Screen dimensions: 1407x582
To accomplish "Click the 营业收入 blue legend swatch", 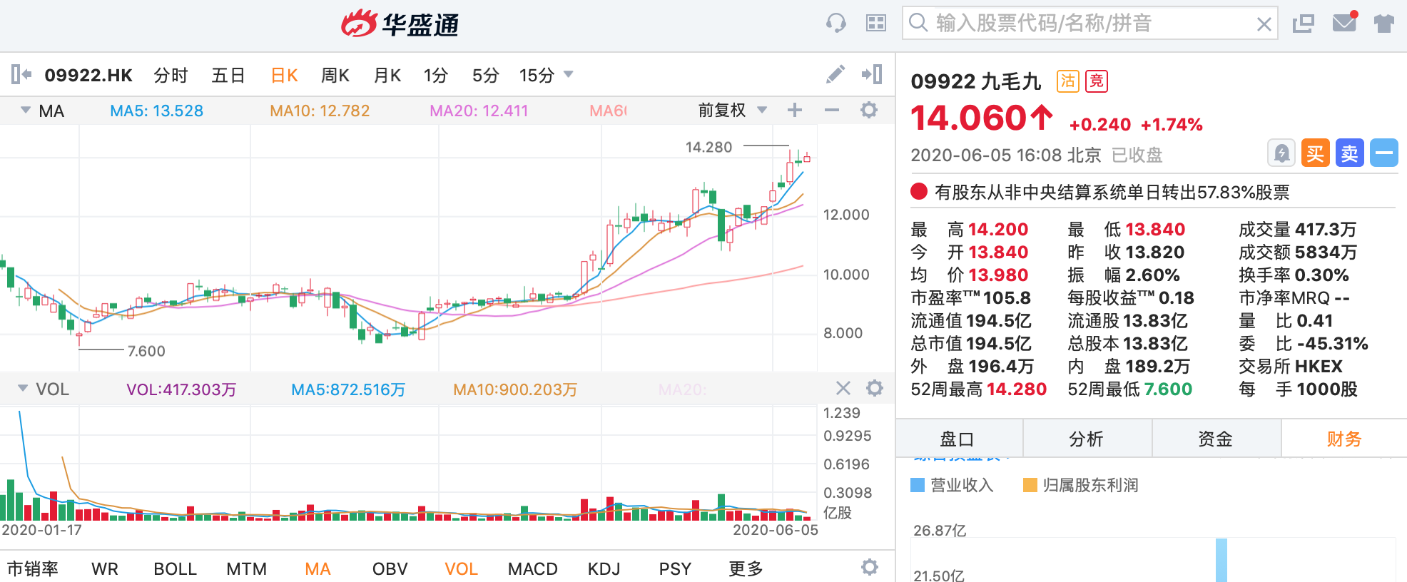I will [x=918, y=485].
